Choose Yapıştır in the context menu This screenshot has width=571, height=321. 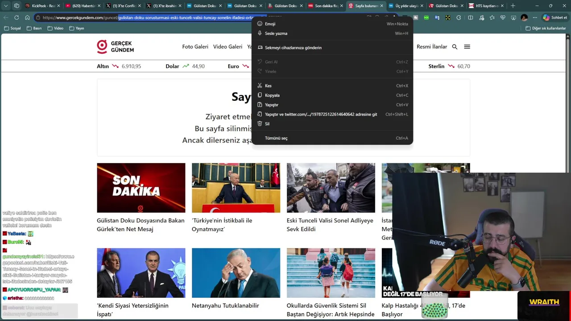coord(332,105)
